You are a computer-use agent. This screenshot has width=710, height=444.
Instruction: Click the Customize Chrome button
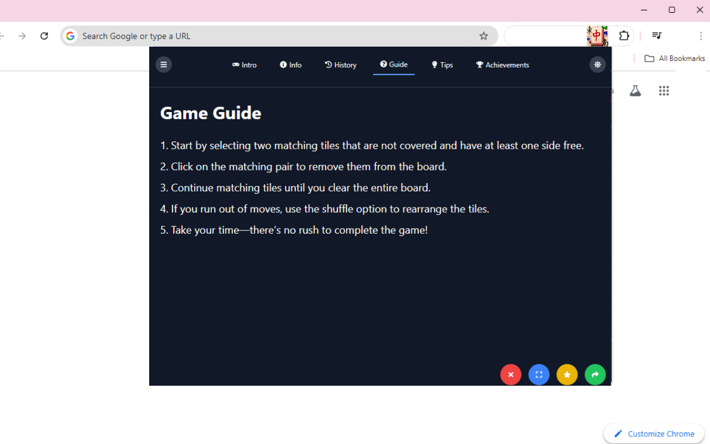654,434
